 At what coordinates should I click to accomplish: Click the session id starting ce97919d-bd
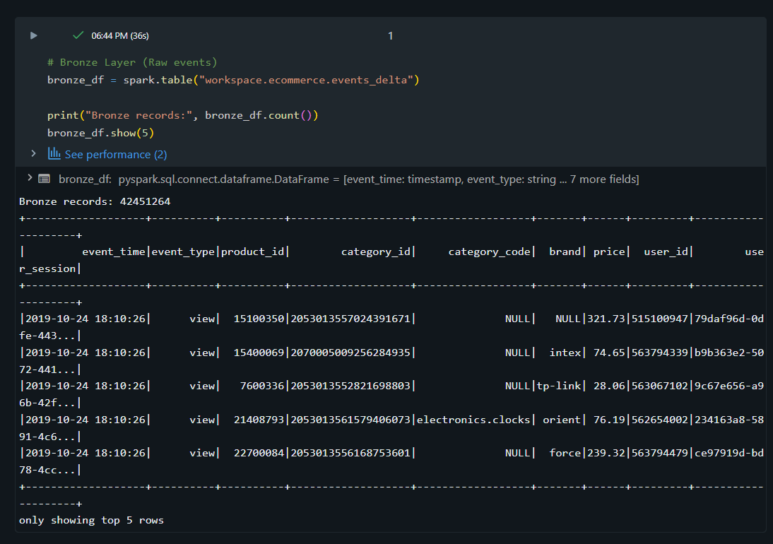(729, 453)
